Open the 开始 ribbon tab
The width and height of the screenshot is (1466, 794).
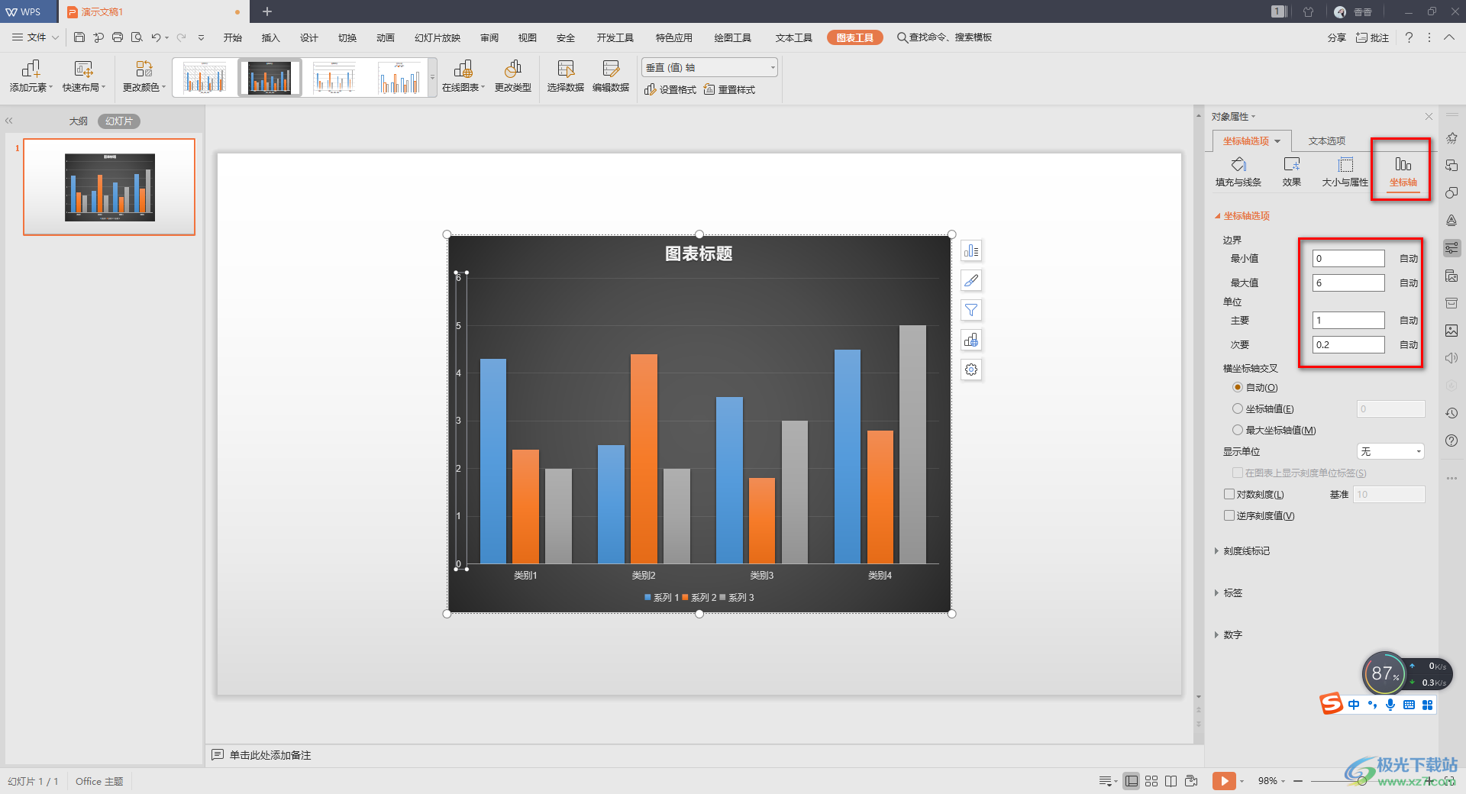pyautogui.click(x=233, y=37)
